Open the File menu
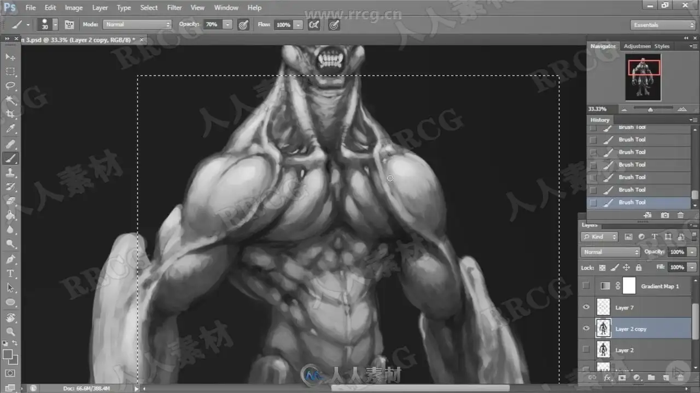700x393 pixels. 31,8
